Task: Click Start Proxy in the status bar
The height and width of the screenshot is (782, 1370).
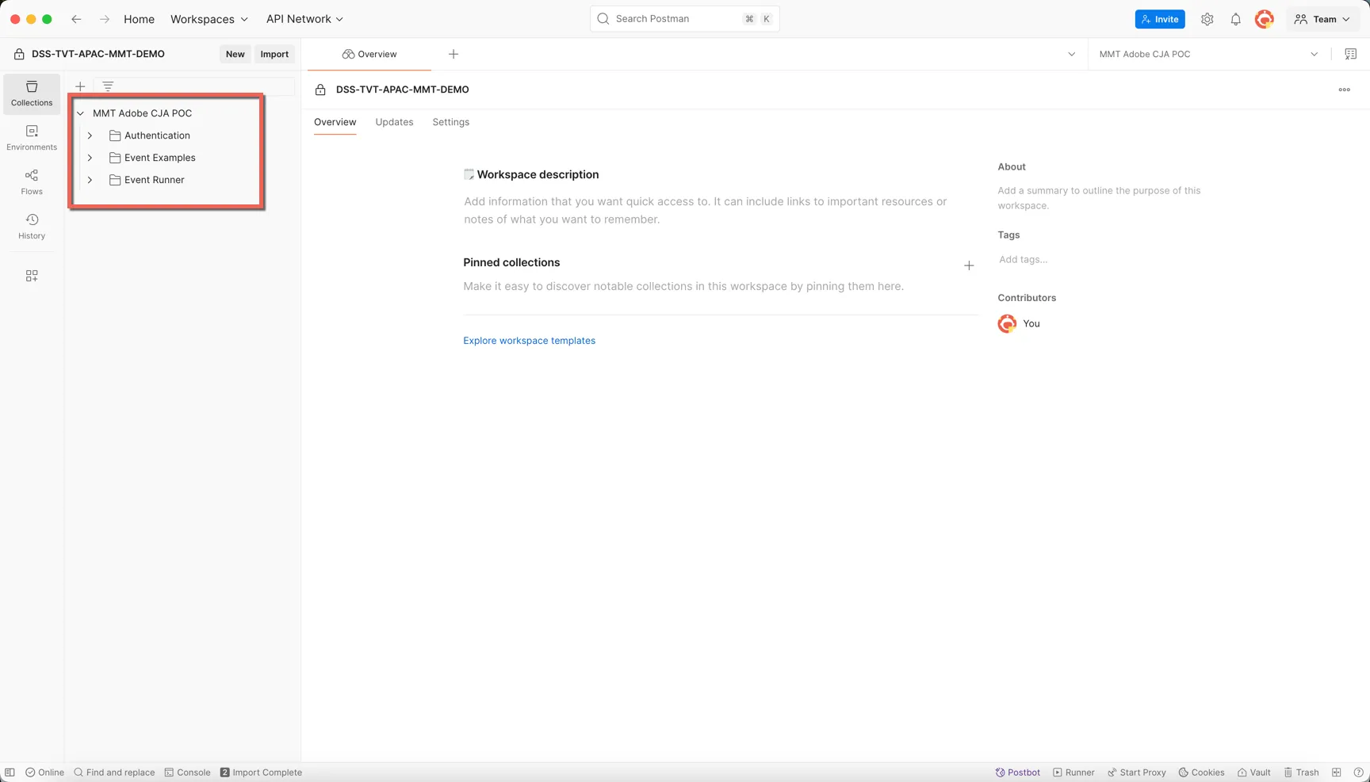Action: [1136, 772]
